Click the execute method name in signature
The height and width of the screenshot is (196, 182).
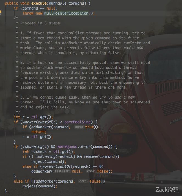tap(39, 3)
